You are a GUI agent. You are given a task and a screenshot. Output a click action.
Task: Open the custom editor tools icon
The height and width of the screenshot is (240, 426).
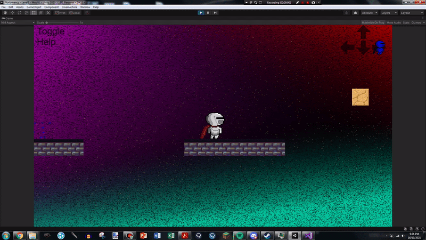(x=48, y=13)
